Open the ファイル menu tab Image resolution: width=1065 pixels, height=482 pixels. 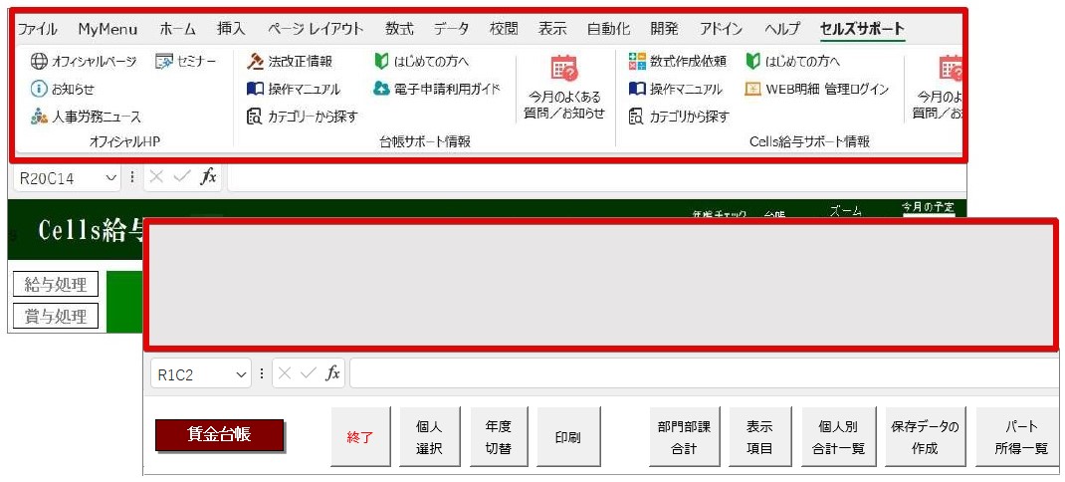pyautogui.click(x=38, y=29)
